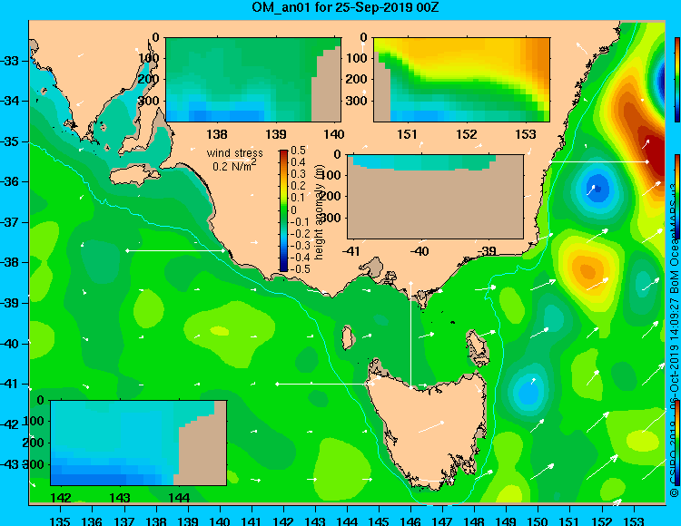Click the dark blue cold eddy near 150E, 36S
Viewport: 681px width, 526px height.
[x=598, y=189]
